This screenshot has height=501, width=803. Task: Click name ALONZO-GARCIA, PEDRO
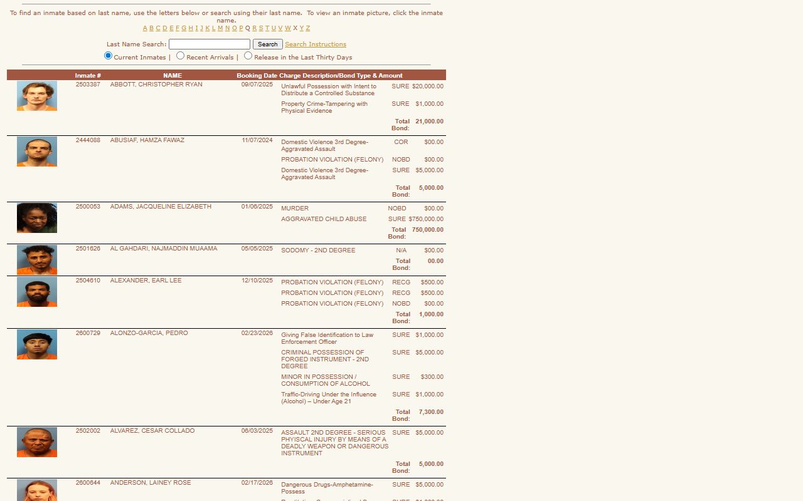tap(149, 333)
